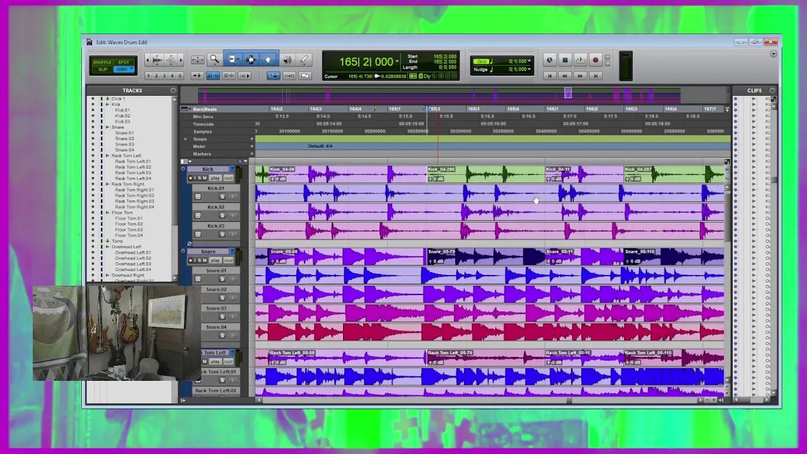Click the Kick track read automation button
This screenshot has height=454, width=807.
point(228,178)
